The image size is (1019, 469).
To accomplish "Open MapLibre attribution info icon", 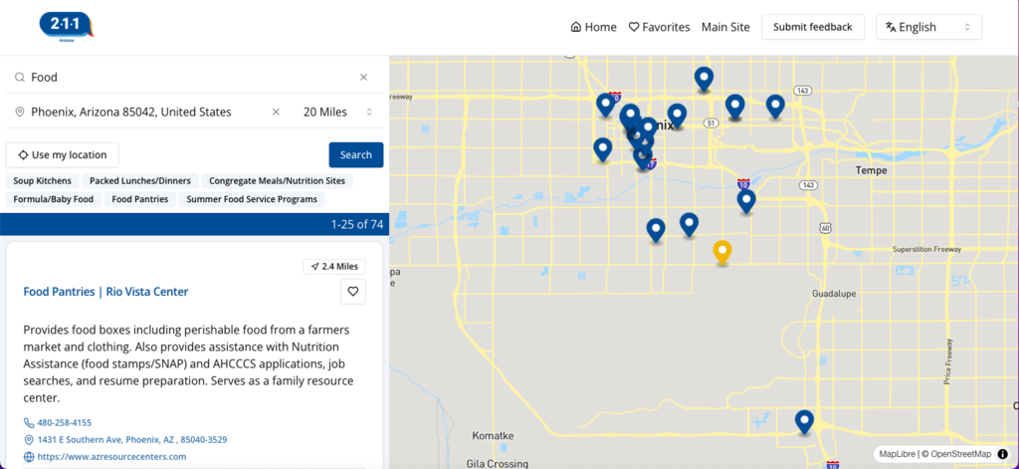I will coord(1002,454).
